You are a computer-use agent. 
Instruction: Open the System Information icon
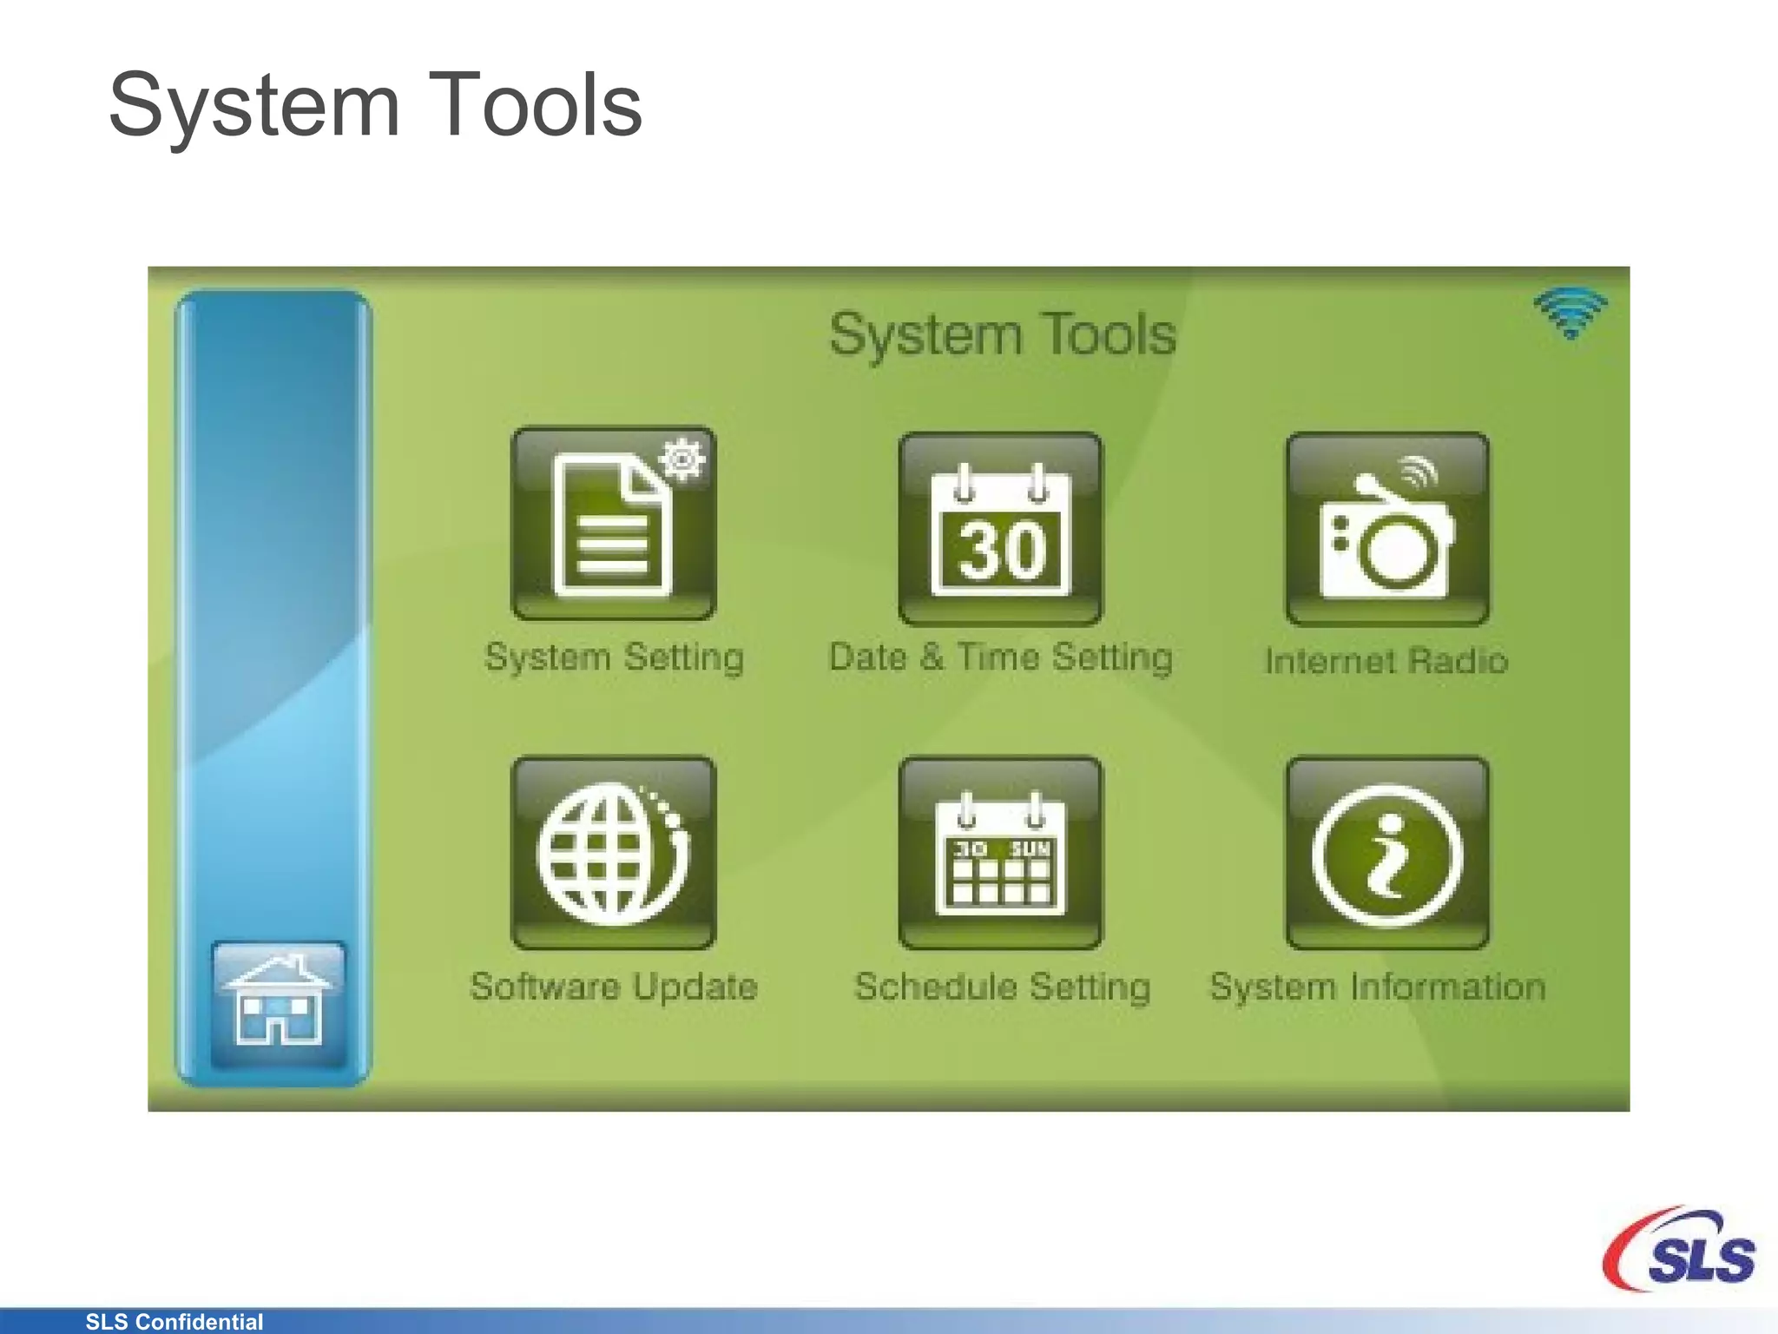tap(1387, 853)
